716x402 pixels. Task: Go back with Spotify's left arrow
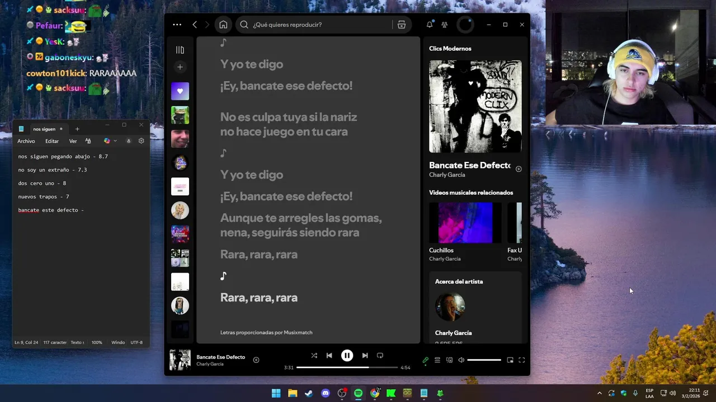tap(195, 25)
